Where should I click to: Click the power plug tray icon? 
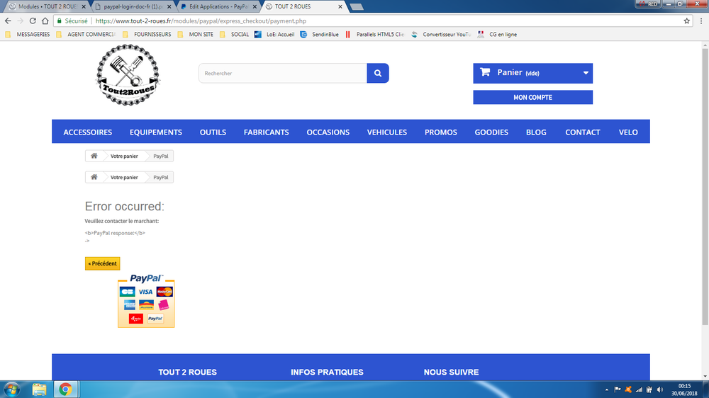tap(649, 390)
